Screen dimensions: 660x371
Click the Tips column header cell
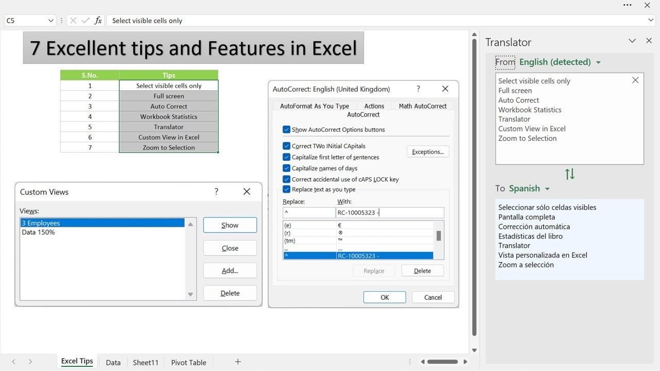[x=169, y=75]
